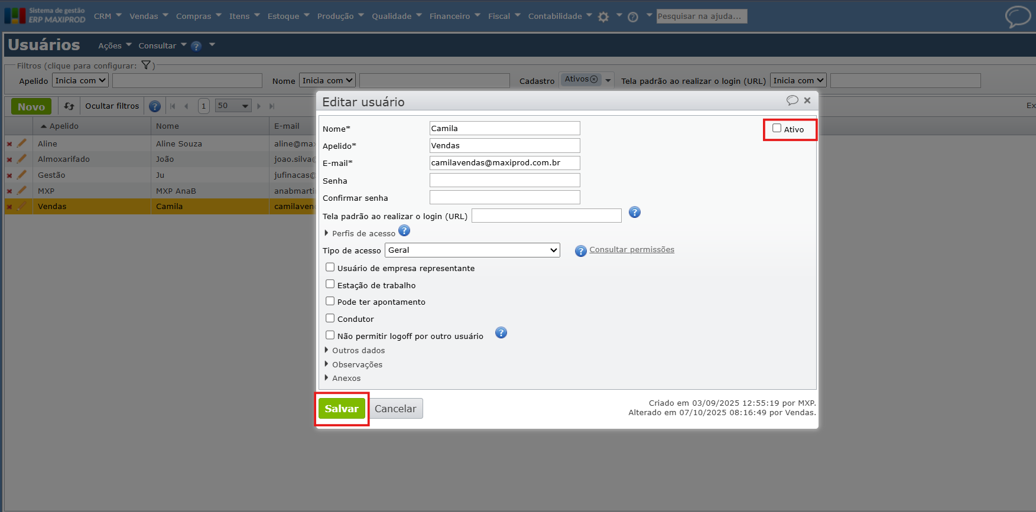Open the Estoque menu
This screenshot has height=512, width=1036.
pyautogui.click(x=288, y=17)
